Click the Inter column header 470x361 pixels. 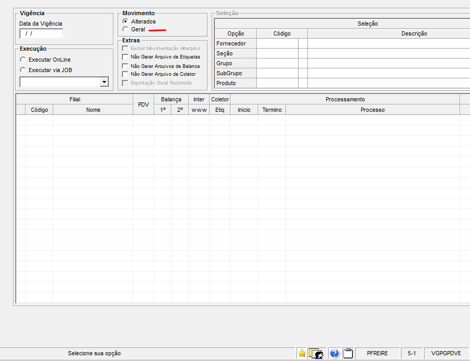click(x=199, y=99)
